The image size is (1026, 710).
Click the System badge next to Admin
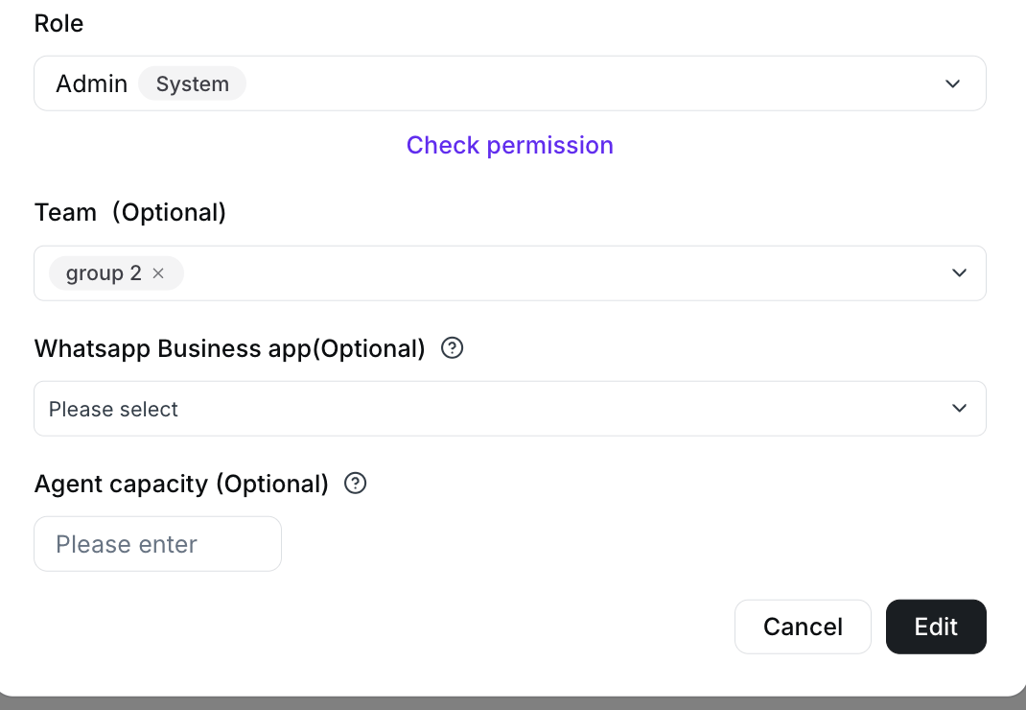(x=193, y=83)
